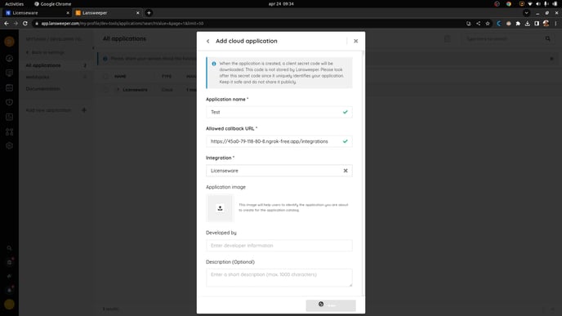Click into the Allowed callback URL field
562x316 pixels.
(279, 141)
